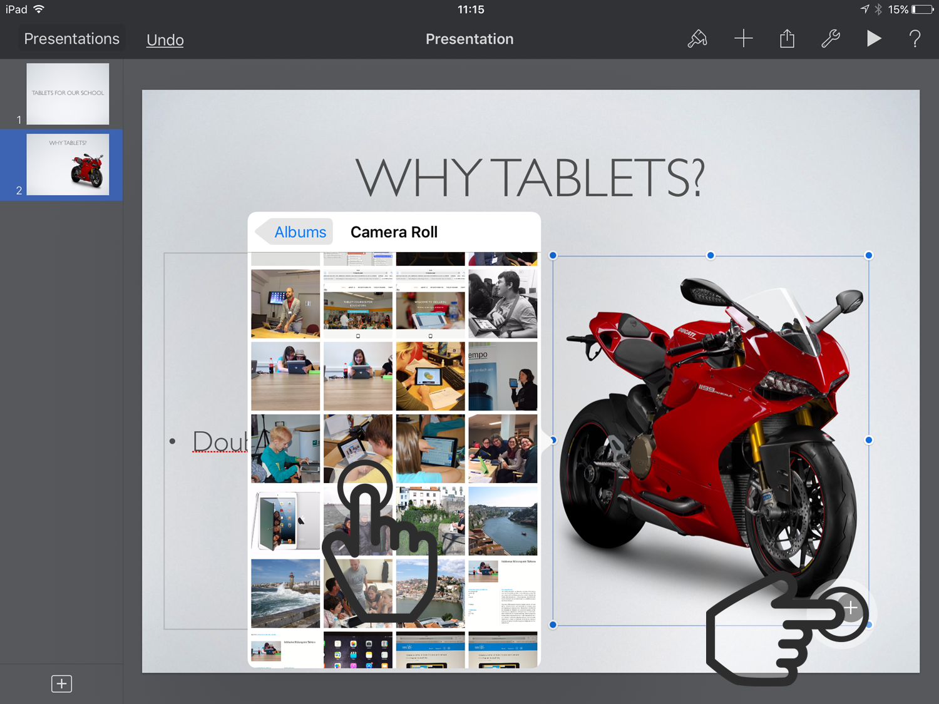Choose photo with 'empo' sign and woman
939x704 pixels.
503,375
